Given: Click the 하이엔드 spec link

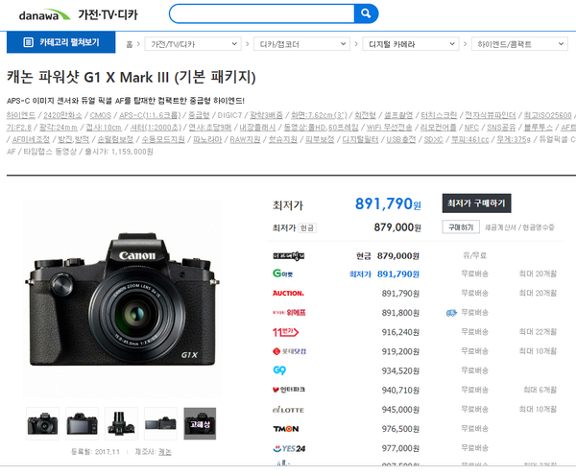Looking at the screenshot, I should [x=21, y=115].
